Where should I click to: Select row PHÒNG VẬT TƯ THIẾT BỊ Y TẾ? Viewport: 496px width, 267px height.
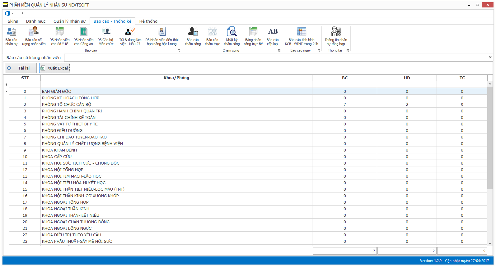tap(248, 124)
